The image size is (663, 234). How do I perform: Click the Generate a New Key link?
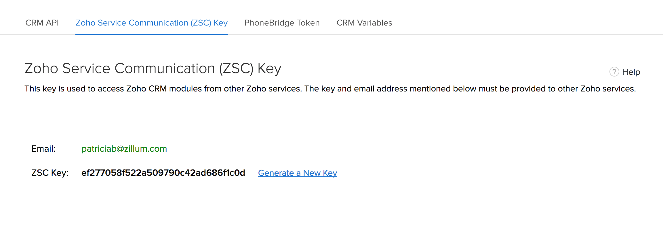[x=297, y=173]
